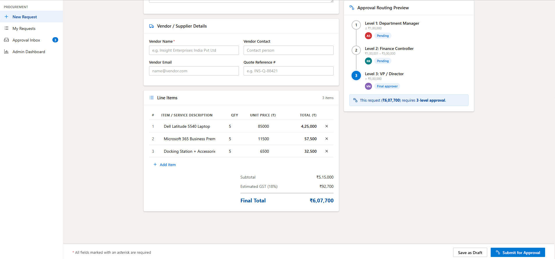Click Level 2: Finance Controller heading
The height and width of the screenshot is (259, 555).
(389, 48)
